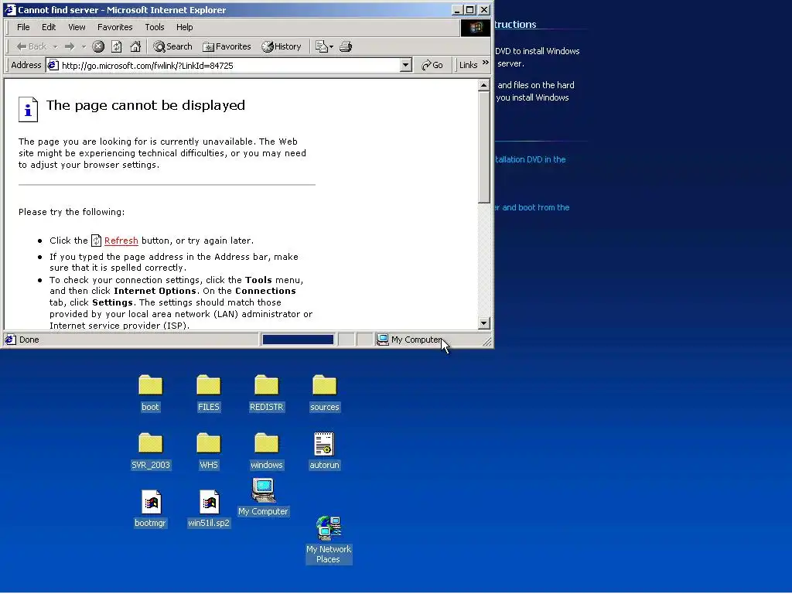Open the Help menu
792x594 pixels.
(x=184, y=27)
